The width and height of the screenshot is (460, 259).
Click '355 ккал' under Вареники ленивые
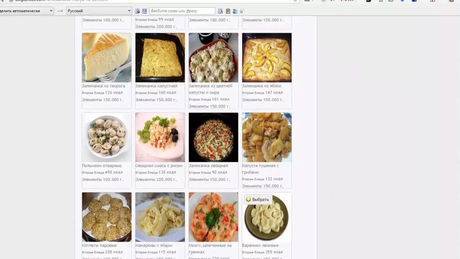(274, 252)
